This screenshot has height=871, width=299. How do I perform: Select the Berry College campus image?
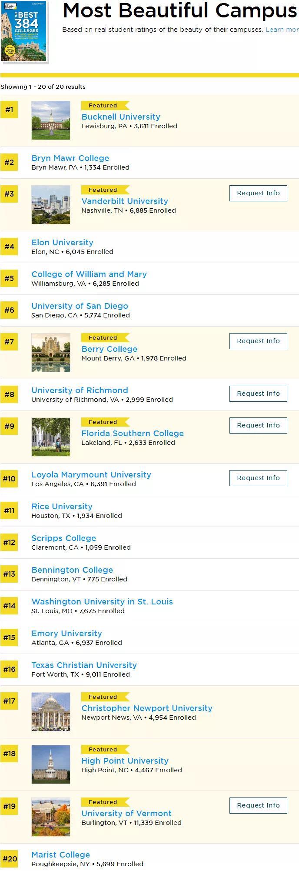(x=51, y=353)
